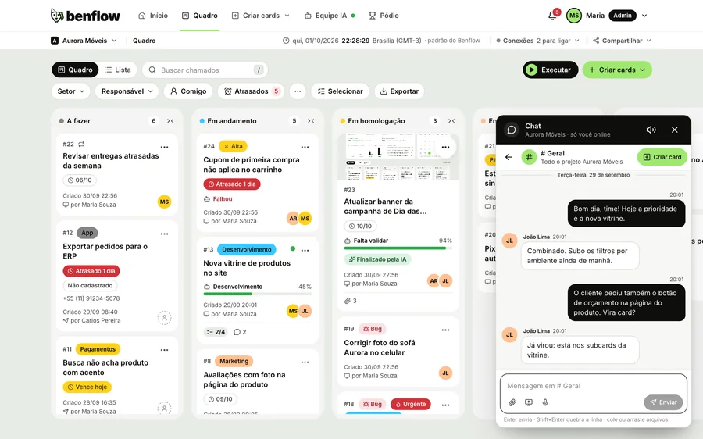The width and height of the screenshot is (703, 439).
Task: Attach a file with paperclip icon
Action: [512, 402]
